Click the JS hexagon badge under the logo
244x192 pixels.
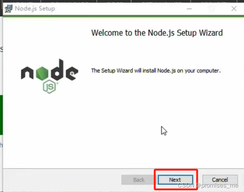pyautogui.click(x=49, y=87)
